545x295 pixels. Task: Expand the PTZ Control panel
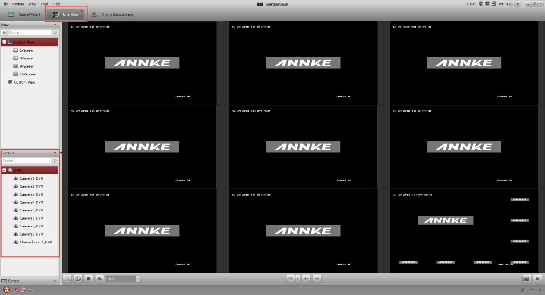coord(55,281)
